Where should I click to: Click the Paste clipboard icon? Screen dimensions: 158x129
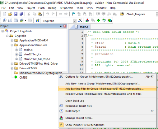tap(40, 14)
